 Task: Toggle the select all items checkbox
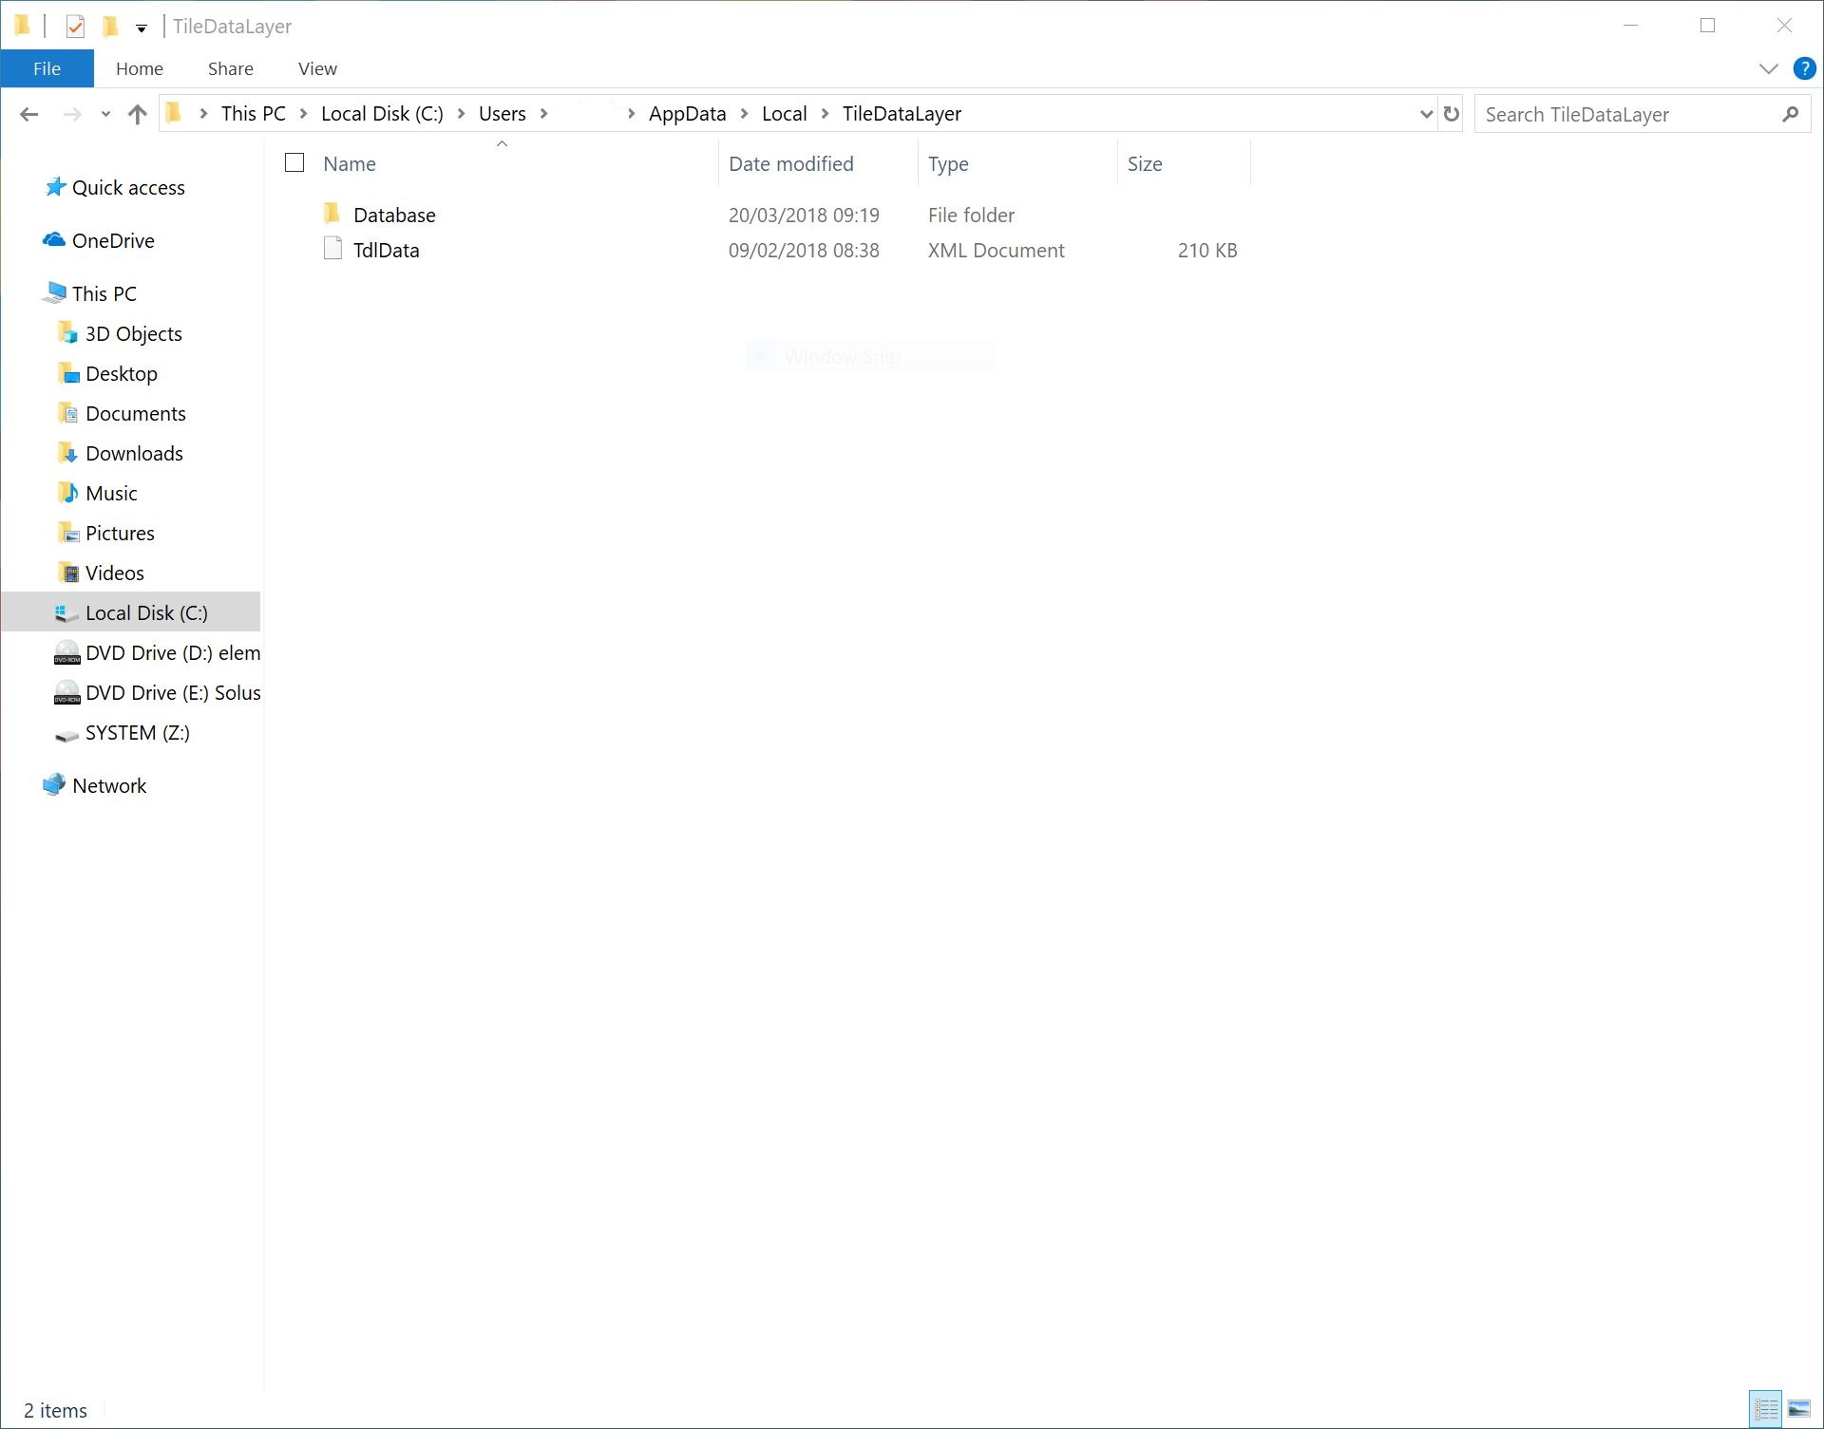[294, 163]
